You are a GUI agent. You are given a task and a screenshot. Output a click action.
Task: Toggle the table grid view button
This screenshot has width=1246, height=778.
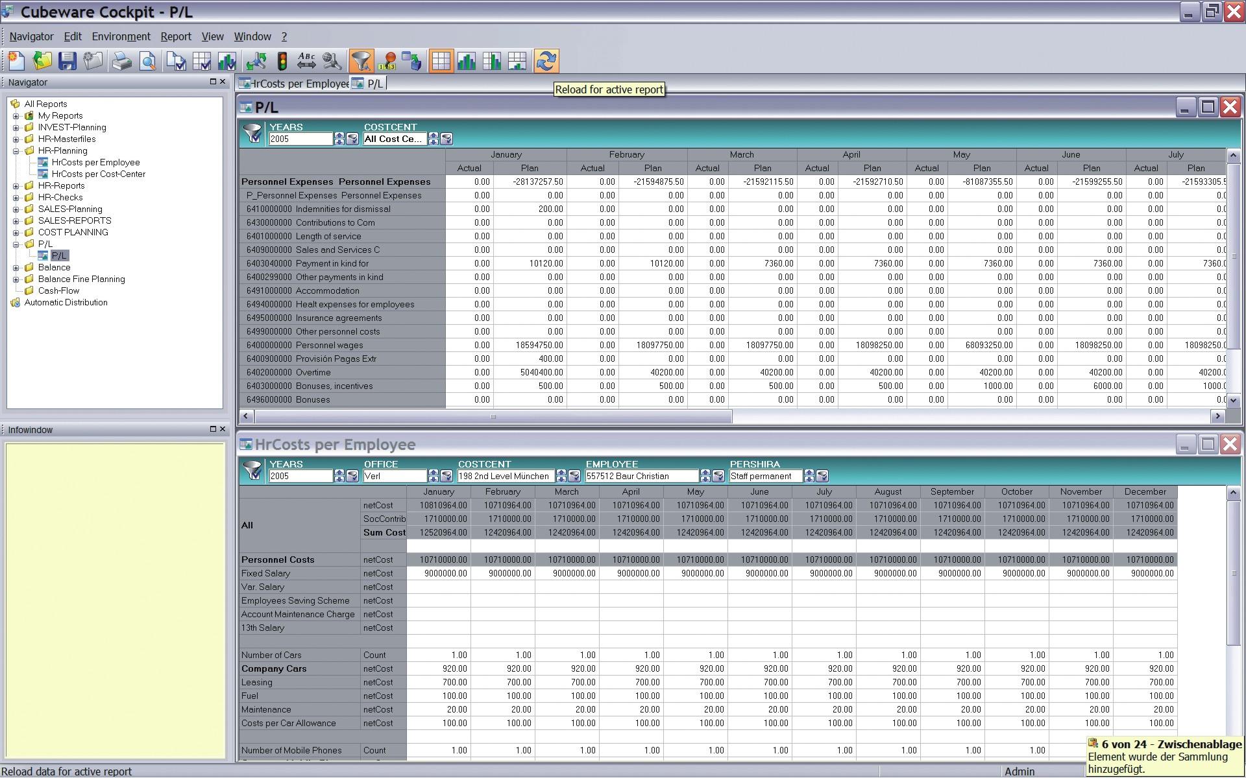tap(441, 61)
